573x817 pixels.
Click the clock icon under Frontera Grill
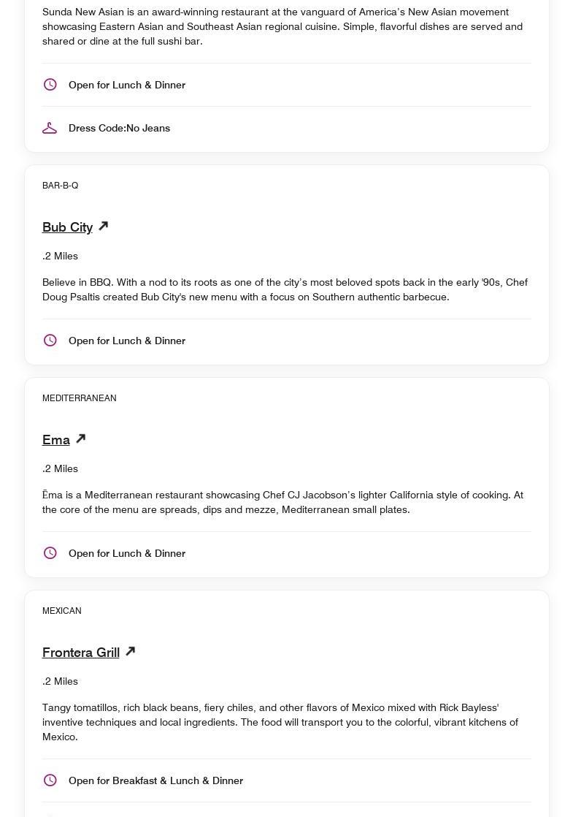pyautogui.click(x=50, y=780)
